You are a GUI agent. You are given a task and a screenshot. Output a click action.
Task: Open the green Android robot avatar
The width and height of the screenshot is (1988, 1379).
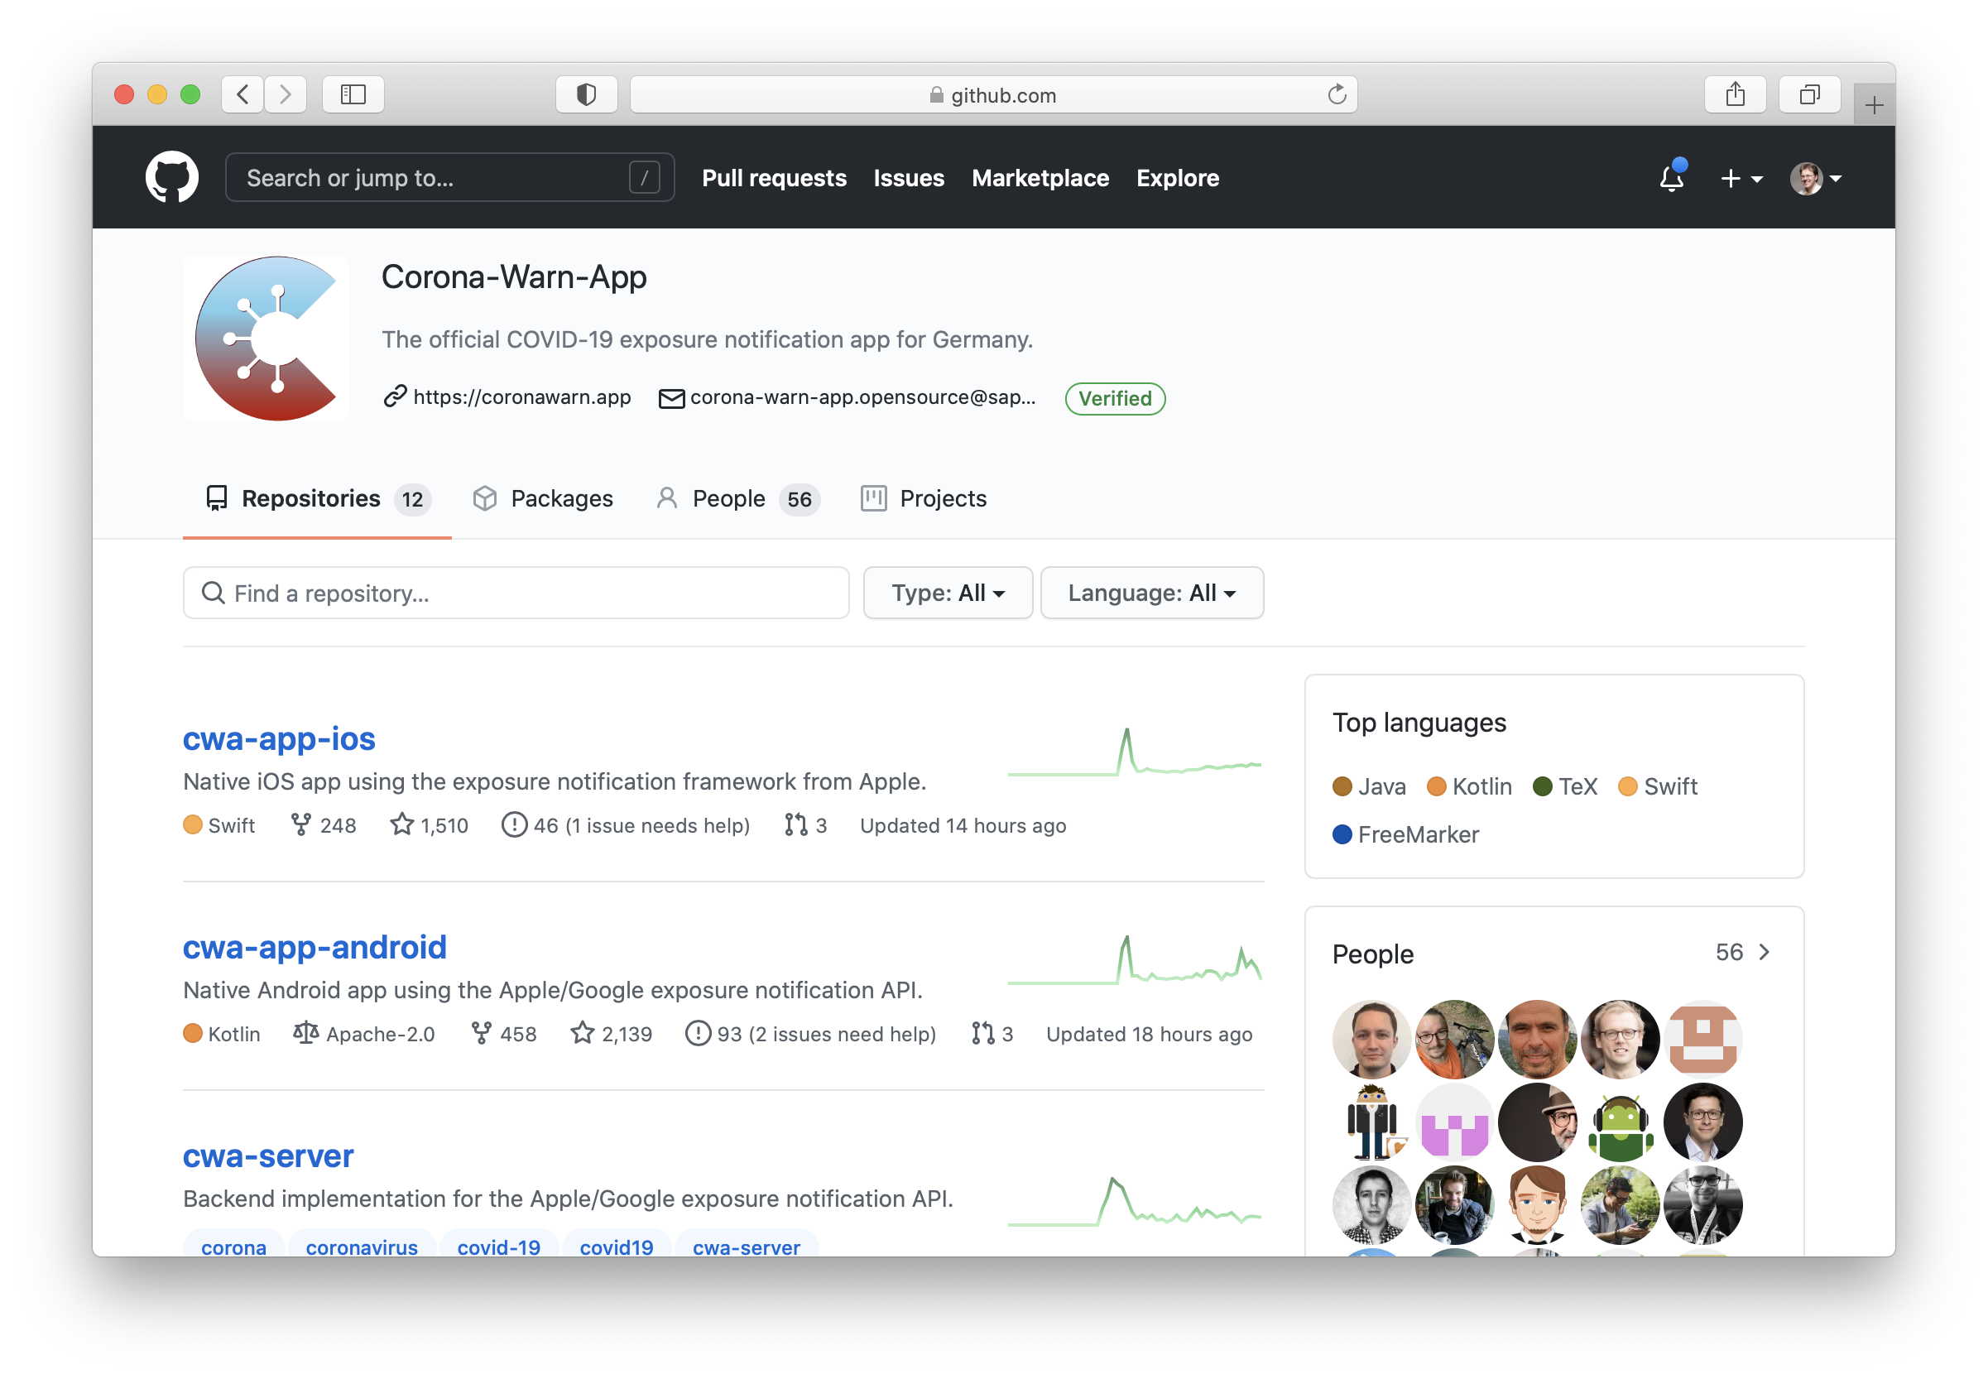coord(1620,1122)
